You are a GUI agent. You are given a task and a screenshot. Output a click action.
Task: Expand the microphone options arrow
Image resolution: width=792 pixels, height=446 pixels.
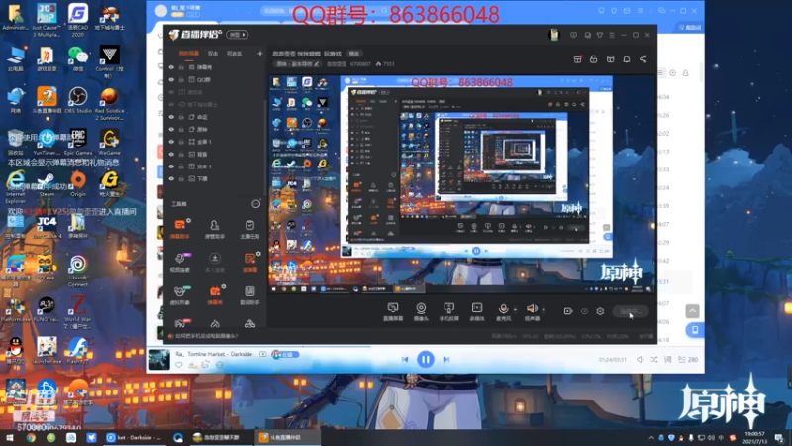pyautogui.click(x=515, y=309)
